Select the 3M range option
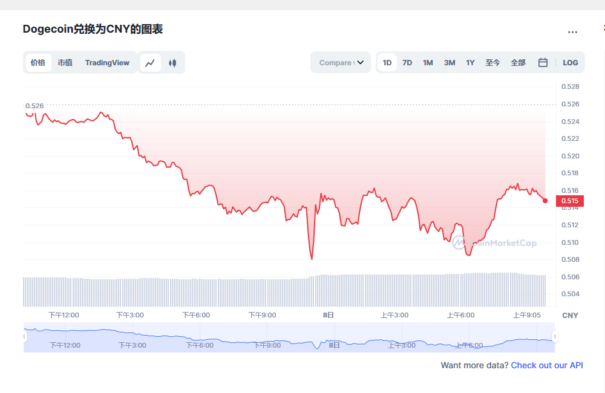The height and width of the screenshot is (393, 605). pyautogui.click(x=449, y=62)
